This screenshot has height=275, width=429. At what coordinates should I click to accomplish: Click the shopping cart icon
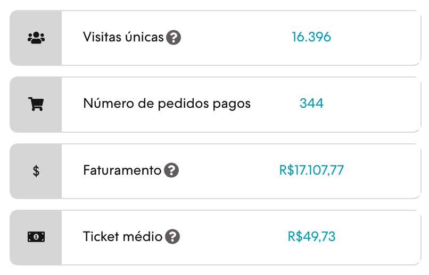36,104
